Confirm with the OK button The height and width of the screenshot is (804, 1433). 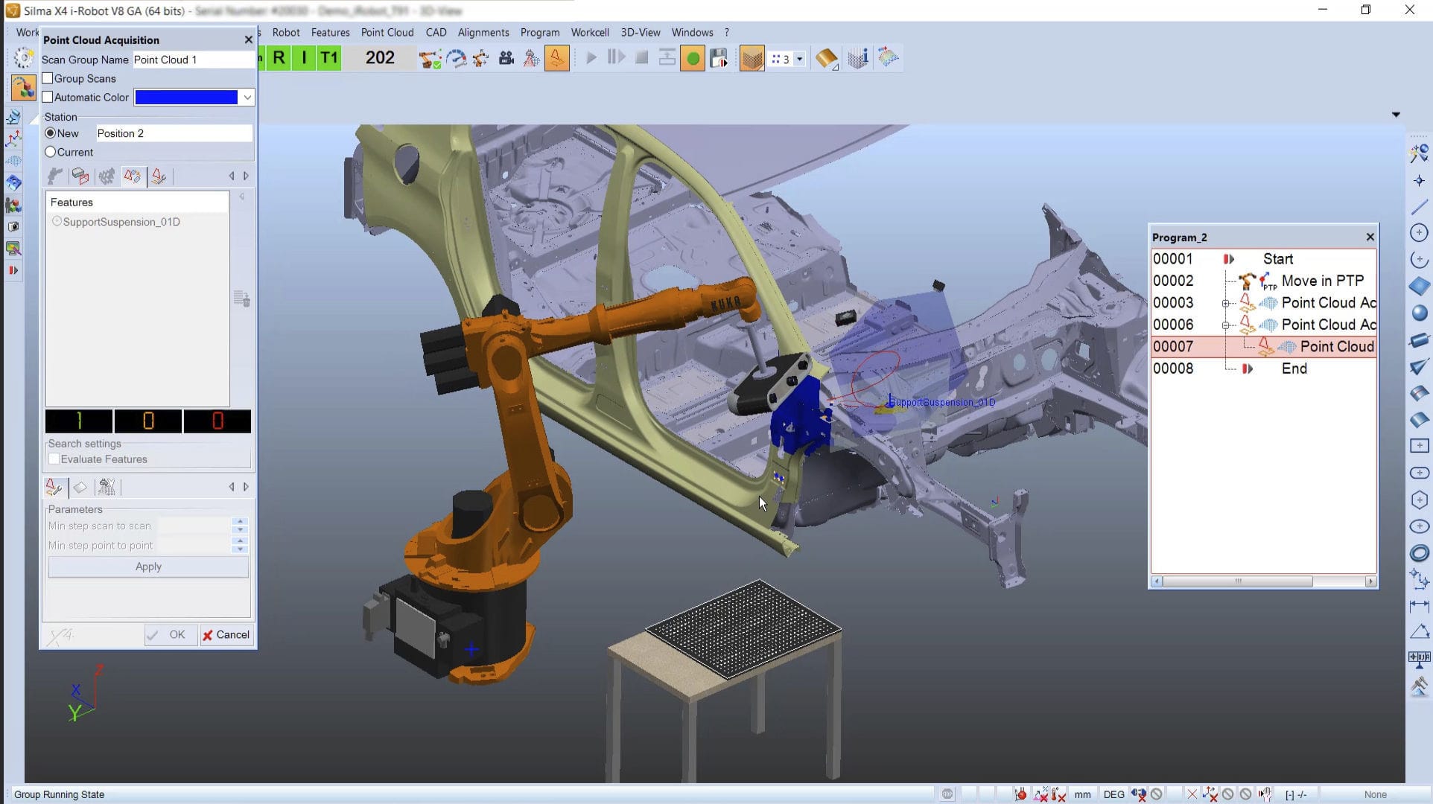(171, 634)
